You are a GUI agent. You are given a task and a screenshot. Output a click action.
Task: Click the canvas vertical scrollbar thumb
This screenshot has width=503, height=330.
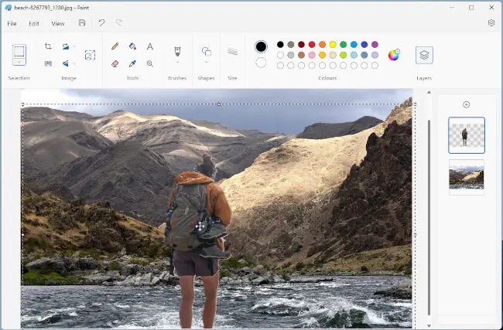(429, 218)
